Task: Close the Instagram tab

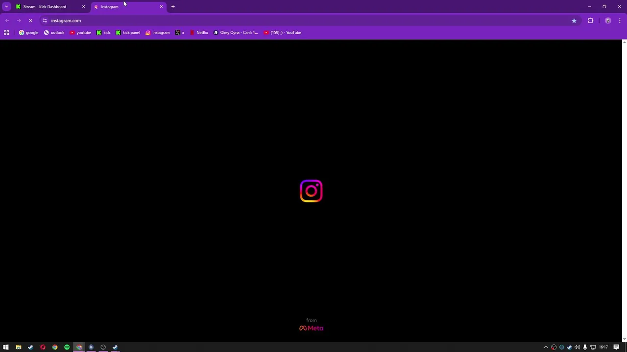Action: [x=161, y=7]
